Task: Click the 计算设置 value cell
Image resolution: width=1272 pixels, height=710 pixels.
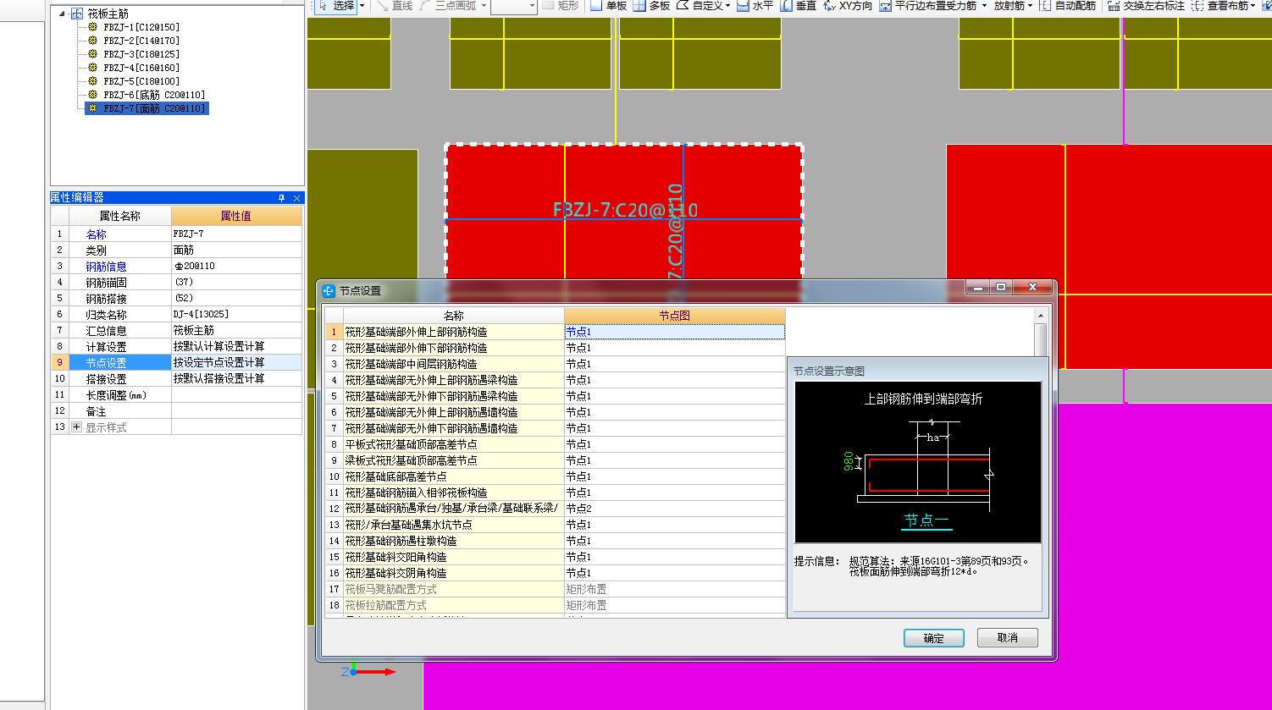Action: tap(236, 347)
